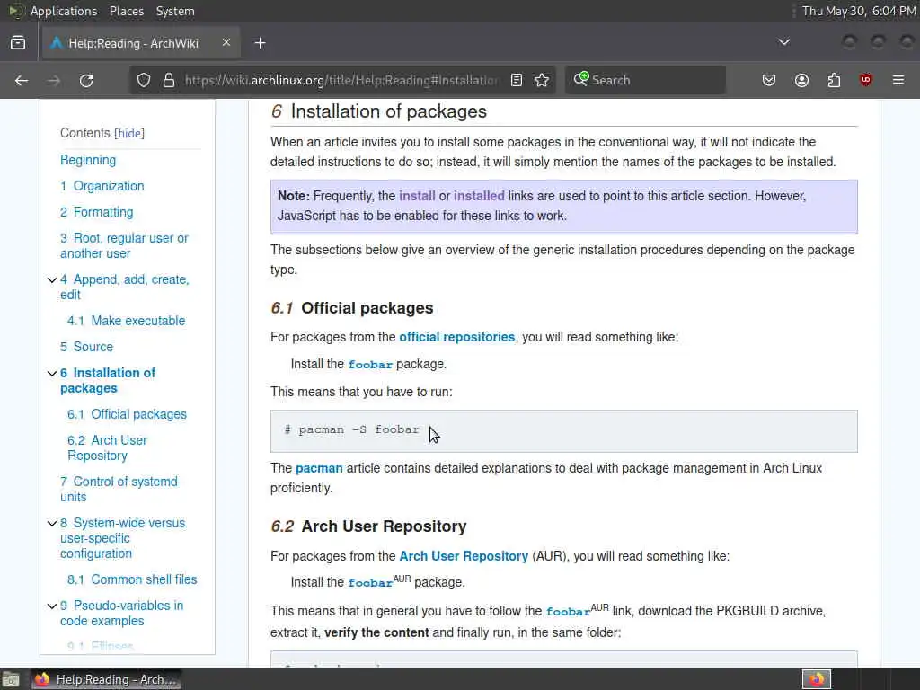The height and width of the screenshot is (690, 920).
Task: Collapse the 9 Pseudo-variables chevron
Action: click(x=52, y=606)
